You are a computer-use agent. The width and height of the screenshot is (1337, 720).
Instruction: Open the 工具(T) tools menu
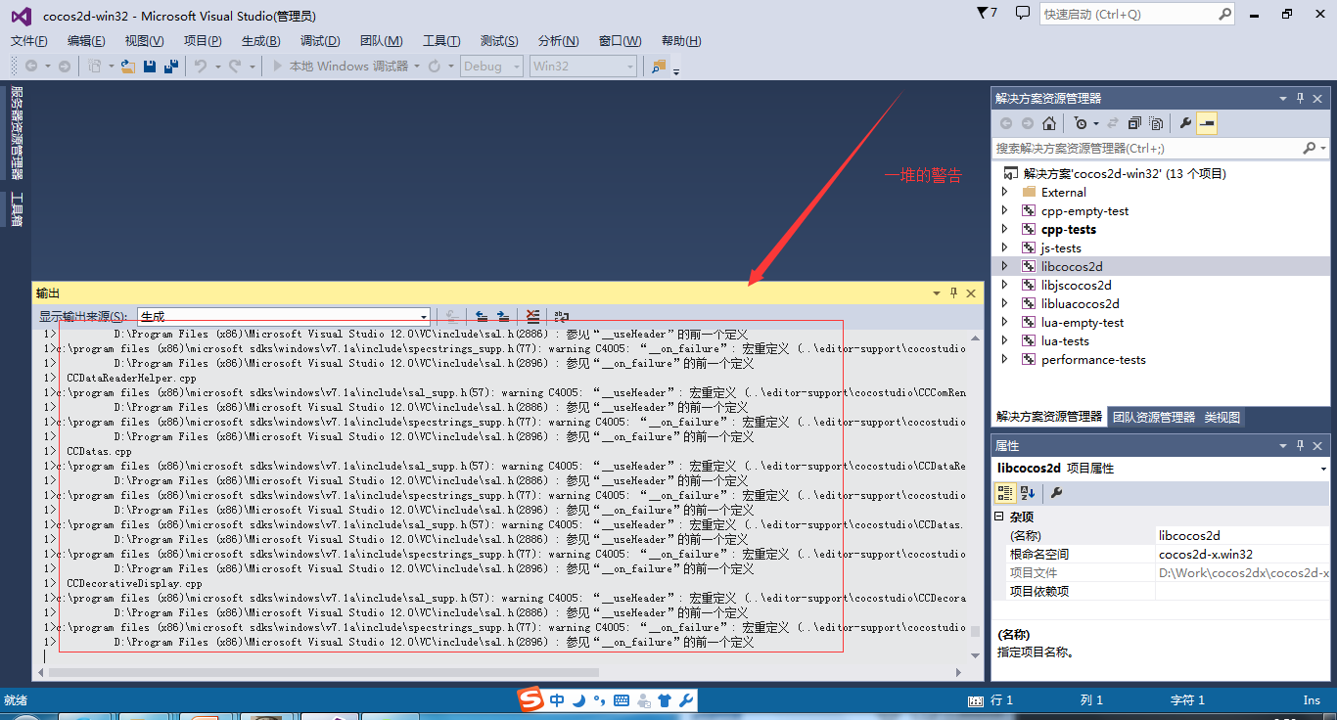tap(441, 41)
